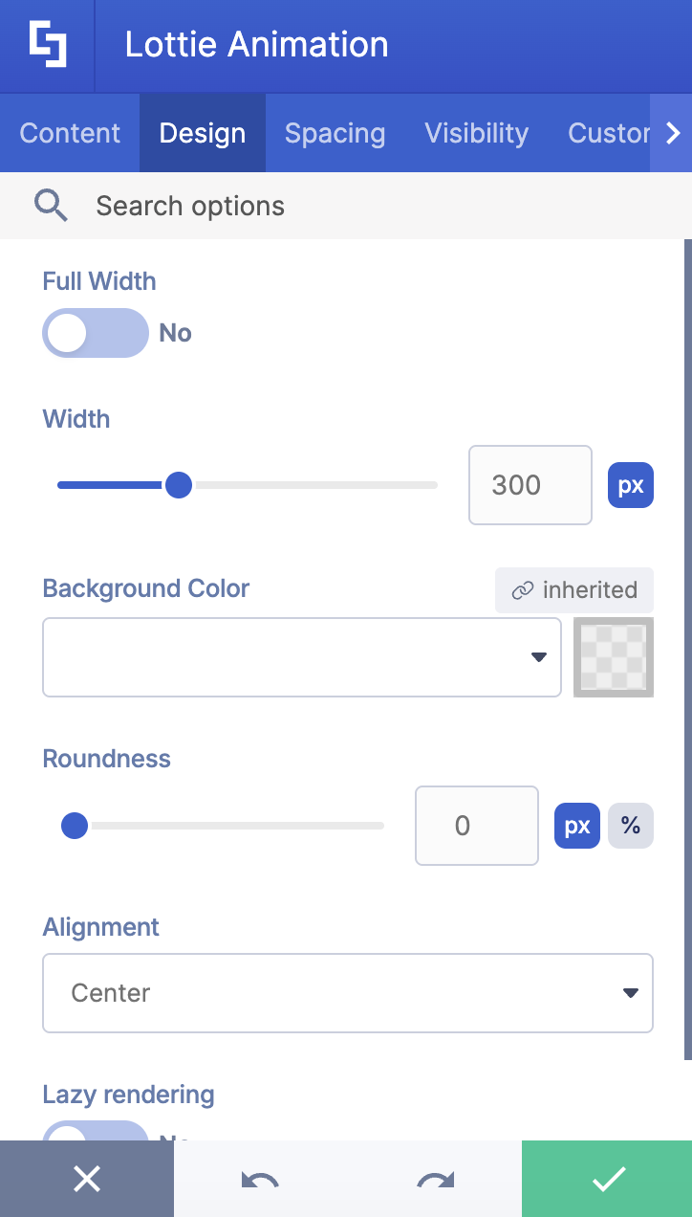Select percent unit for Roundness
This screenshot has height=1217, width=692.
pos(631,825)
